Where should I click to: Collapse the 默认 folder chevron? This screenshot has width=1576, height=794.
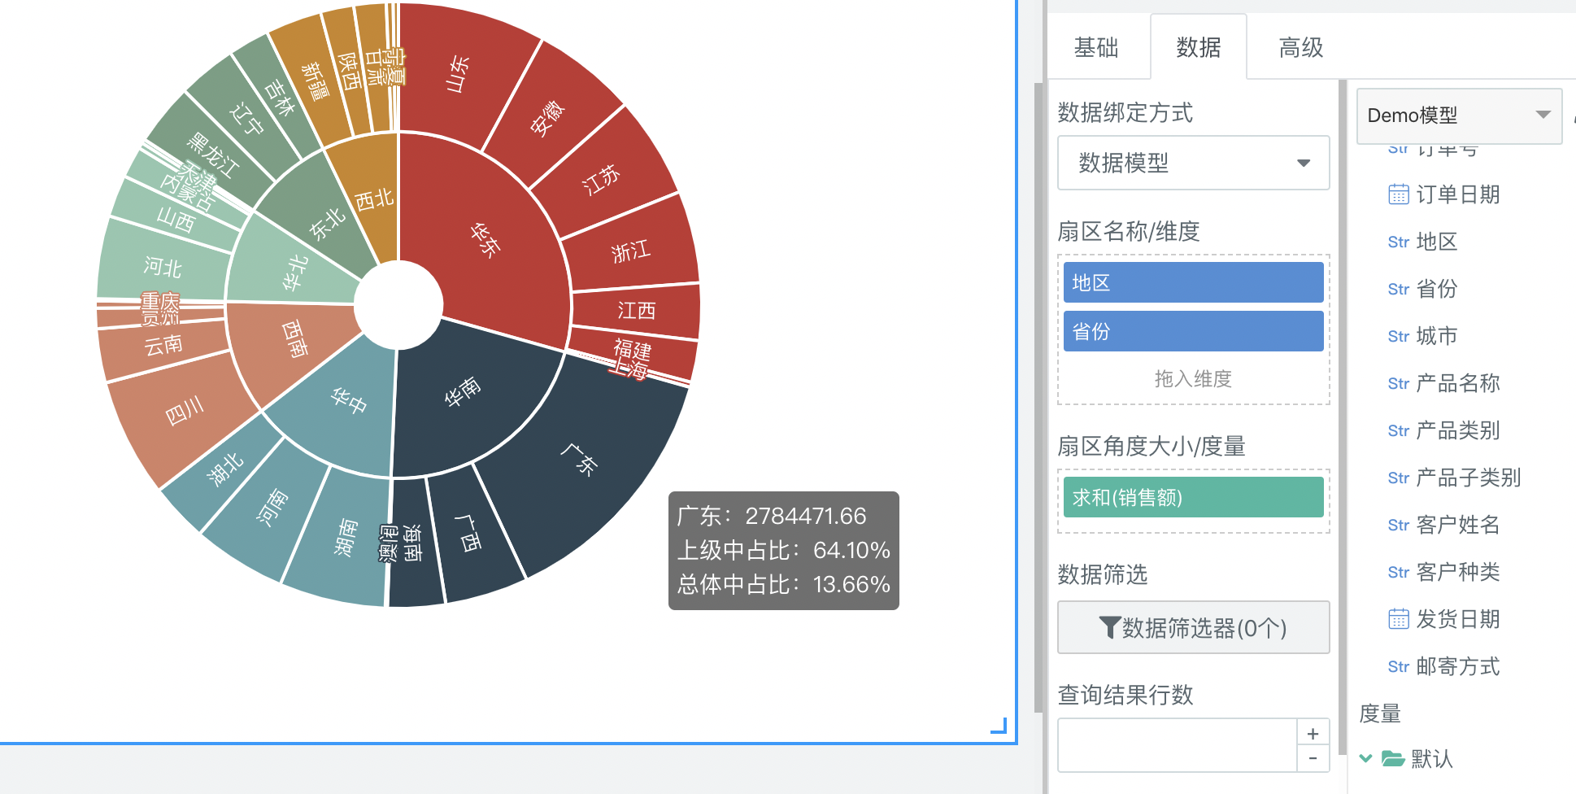[1366, 758]
